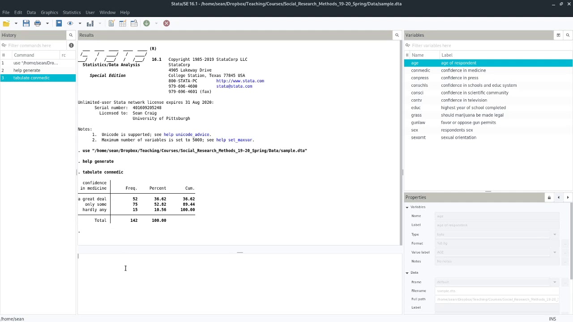The width and height of the screenshot is (573, 322).
Task: Click inside the Command input area
Action: pyautogui.click(x=239, y=284)
